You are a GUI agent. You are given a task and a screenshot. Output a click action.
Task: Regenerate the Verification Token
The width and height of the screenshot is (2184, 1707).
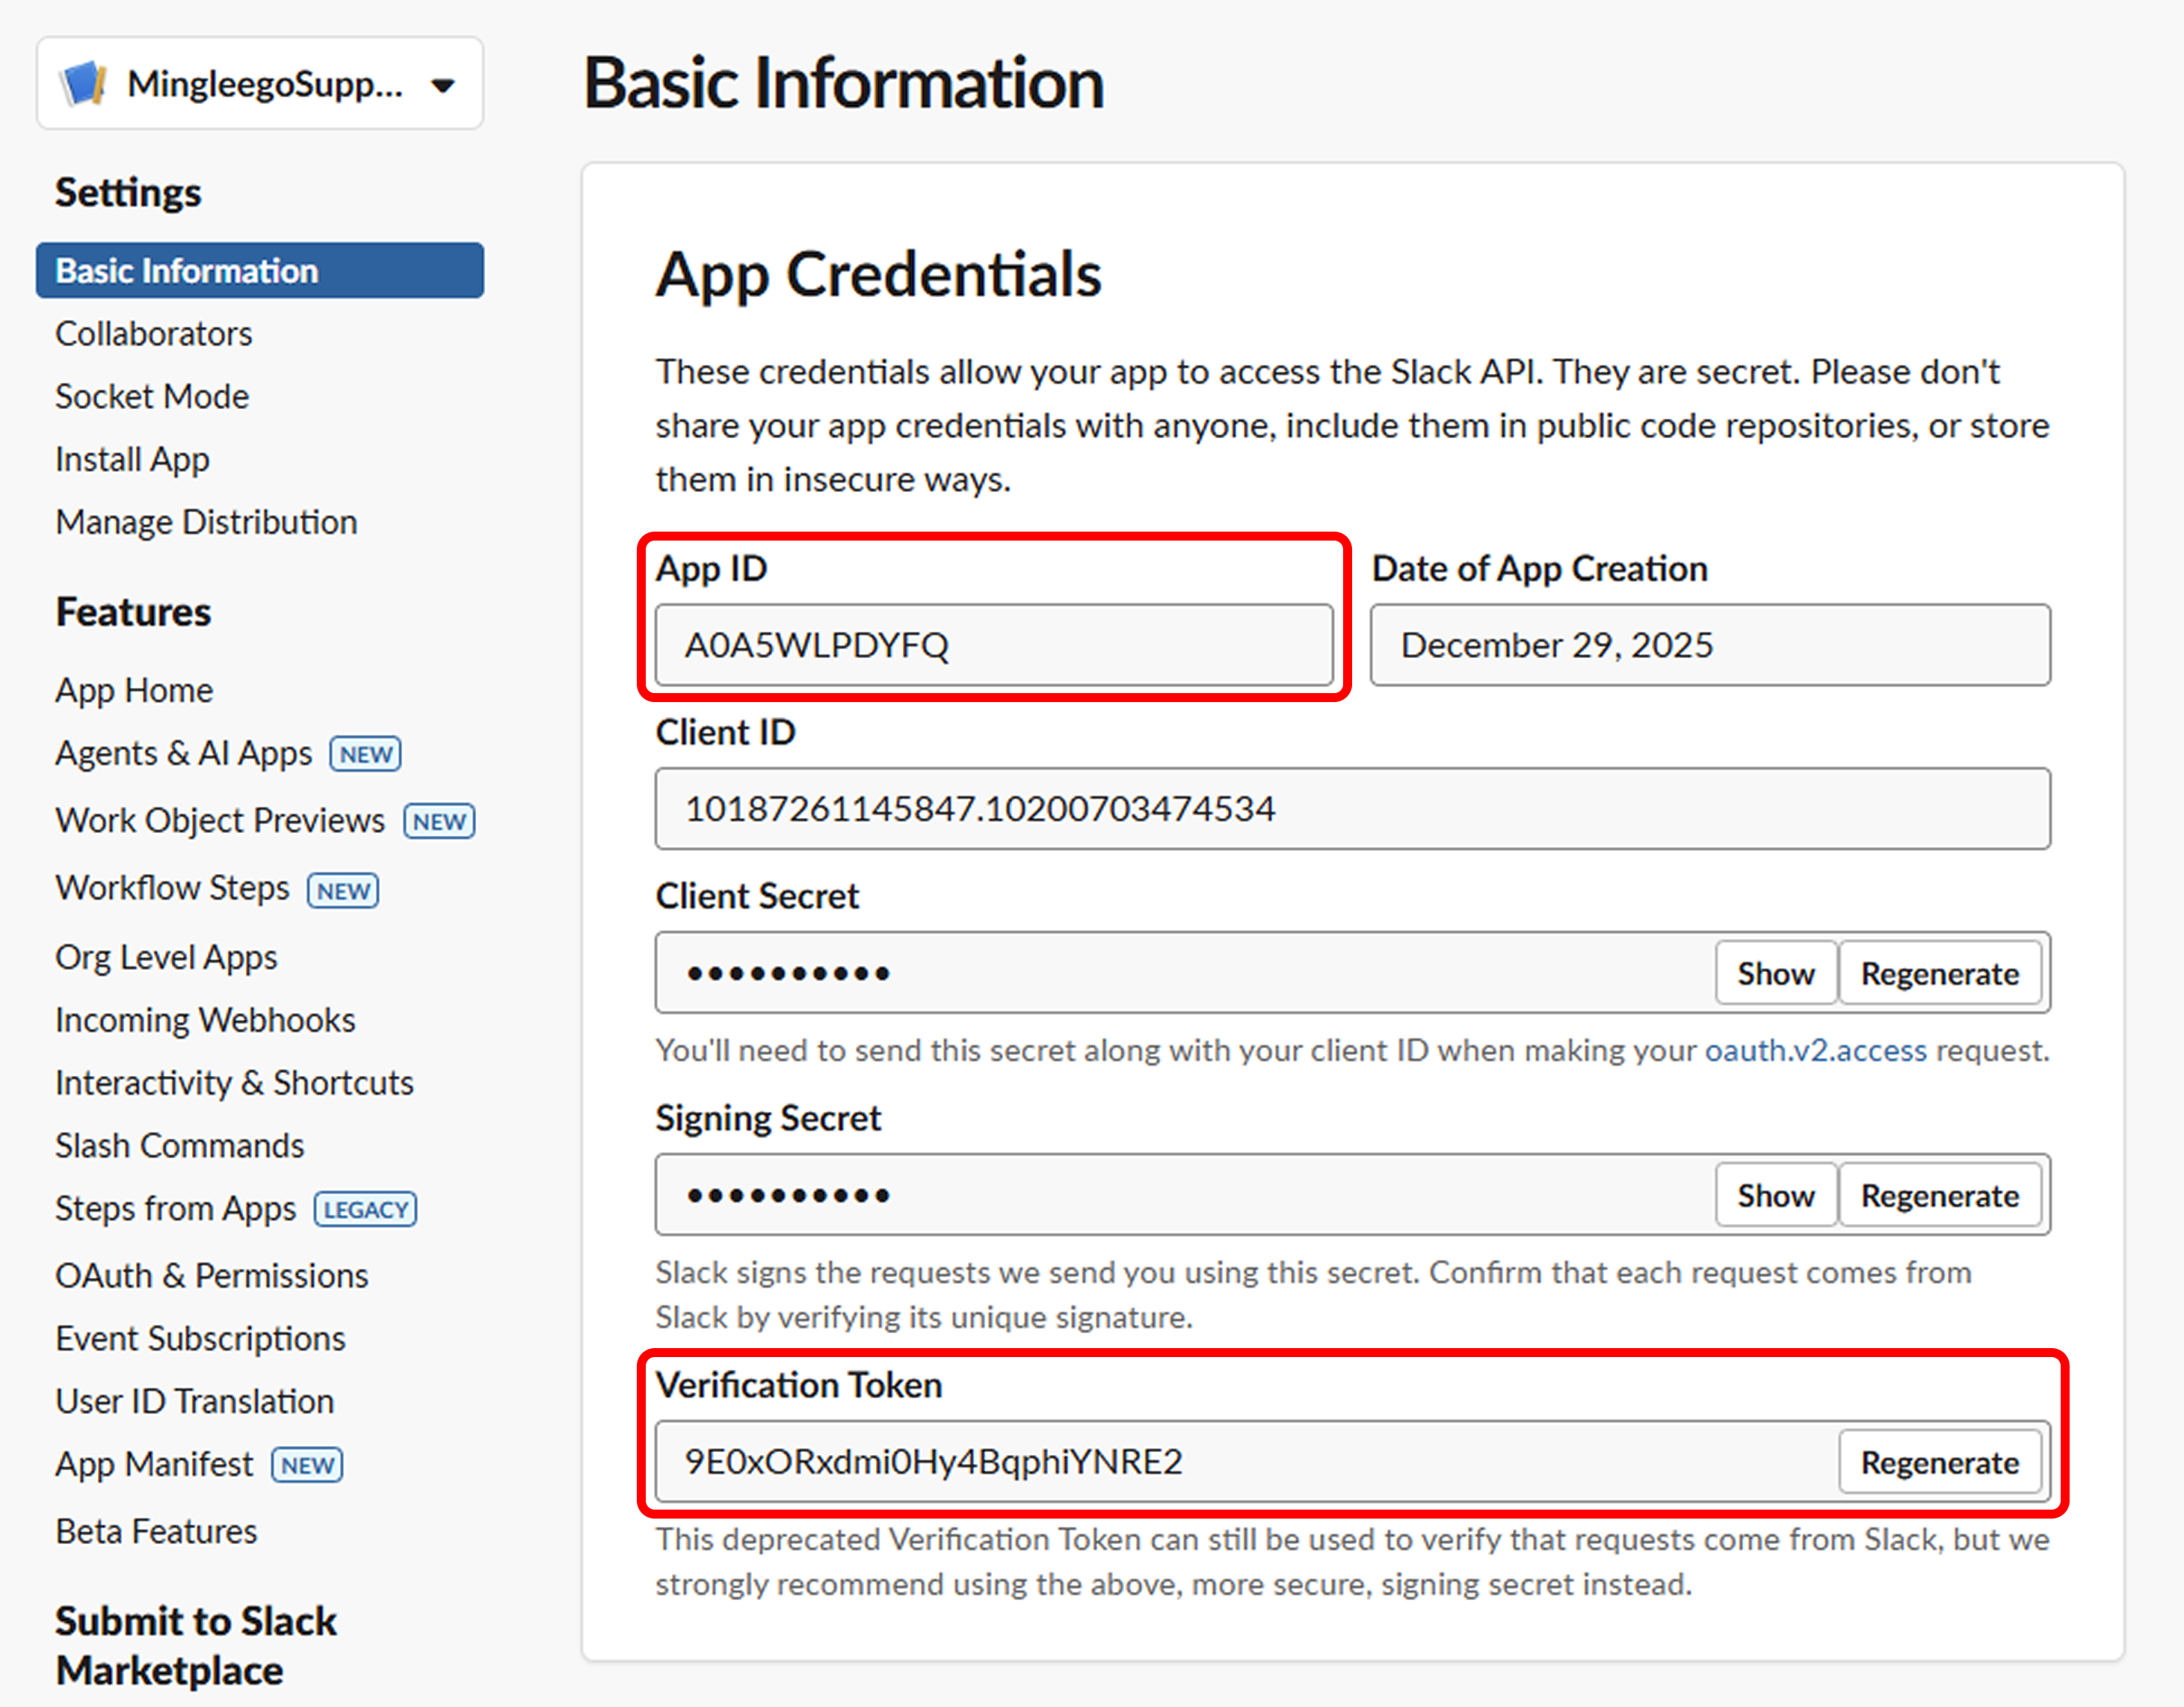click(x=1940, y=1463)
